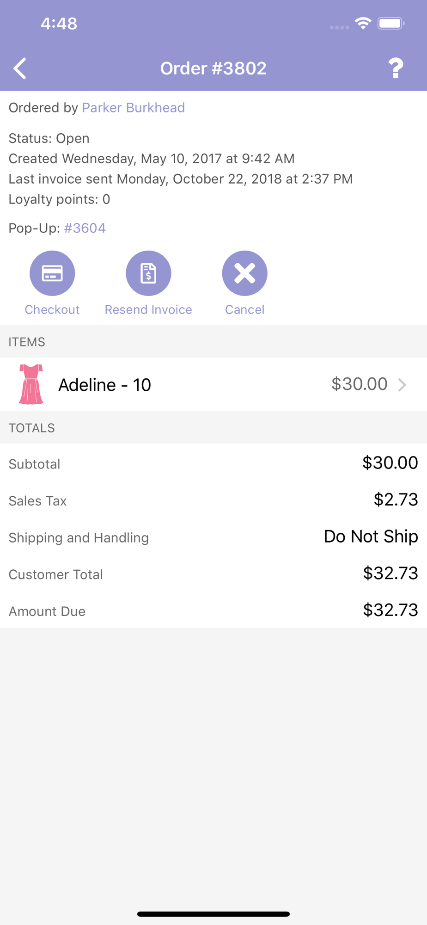Expand Adeline item chevron arrow
This screenshot has width=427, height=925.
[403, 385]
